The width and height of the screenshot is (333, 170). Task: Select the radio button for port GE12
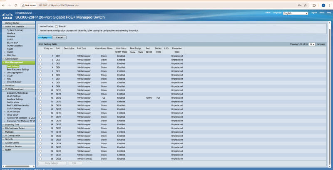coord(40,98)
